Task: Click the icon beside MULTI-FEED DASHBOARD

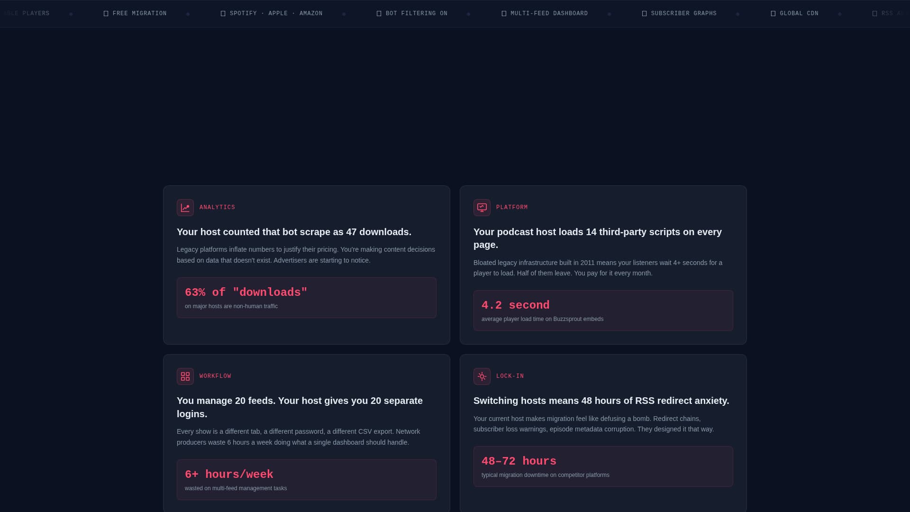Action: [x=503, y=13]
